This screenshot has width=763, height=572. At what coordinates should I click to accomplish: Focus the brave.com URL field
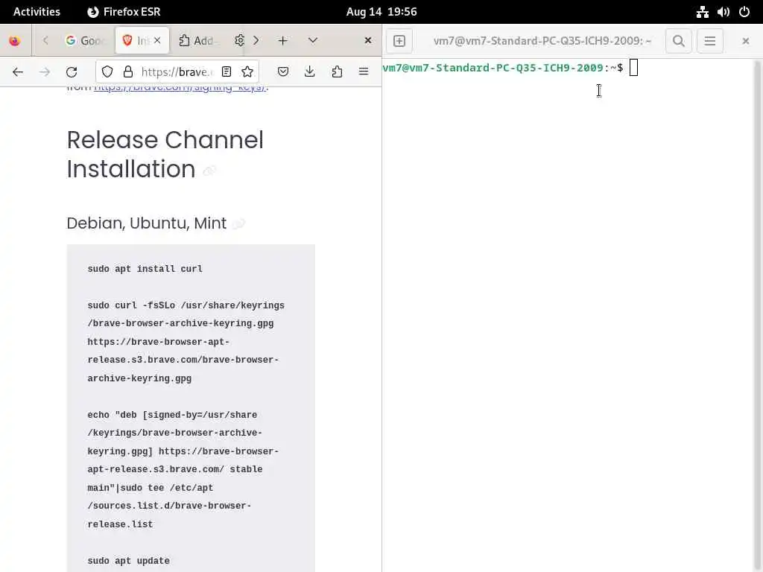point(177,72)
